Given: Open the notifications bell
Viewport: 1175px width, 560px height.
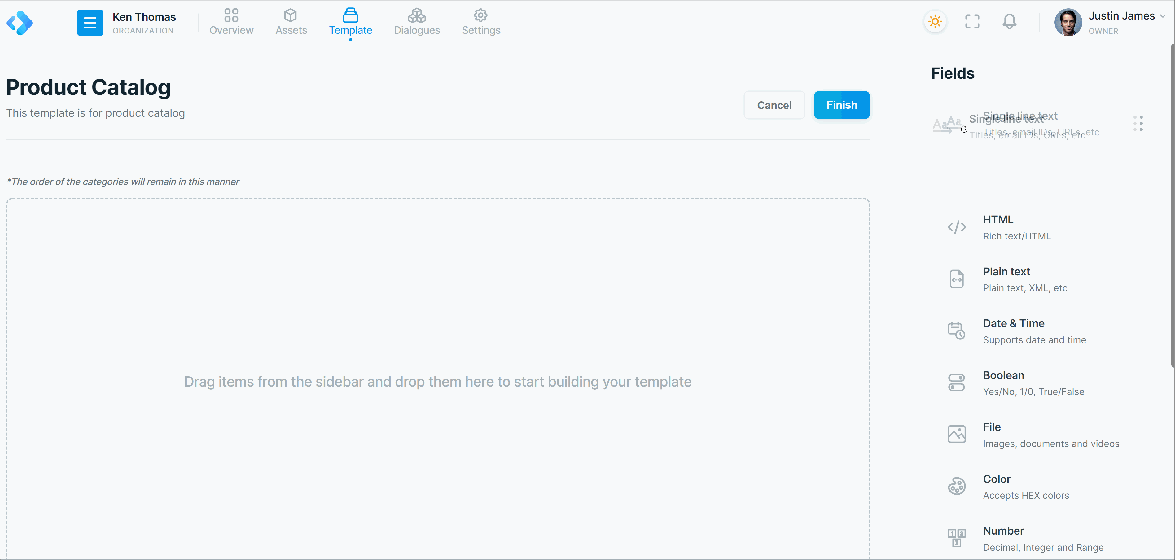Looking at the screenshot, I should pyautogui.click(x=1009, y=21).
